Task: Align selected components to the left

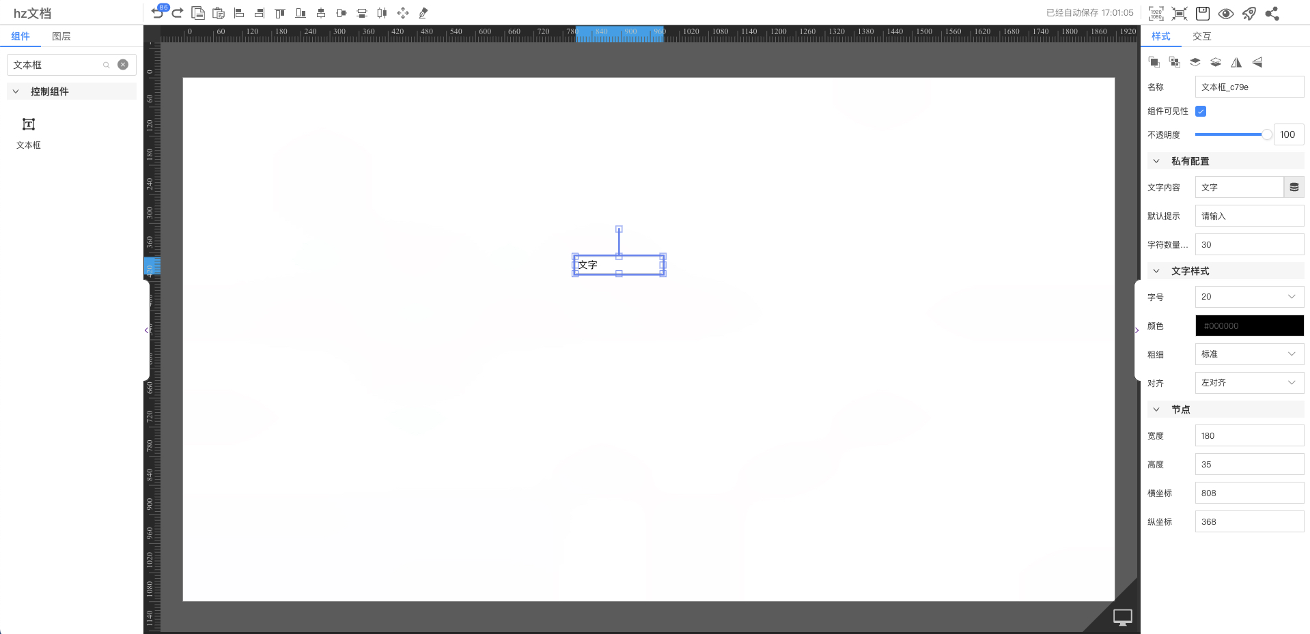Action: click(x=239, y=13)
